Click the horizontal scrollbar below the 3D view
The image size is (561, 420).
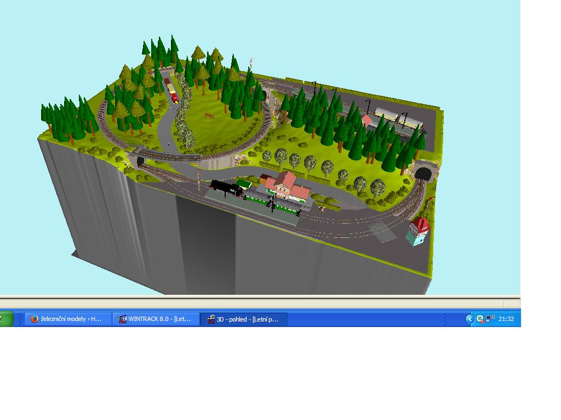click(x=260, y=302)
